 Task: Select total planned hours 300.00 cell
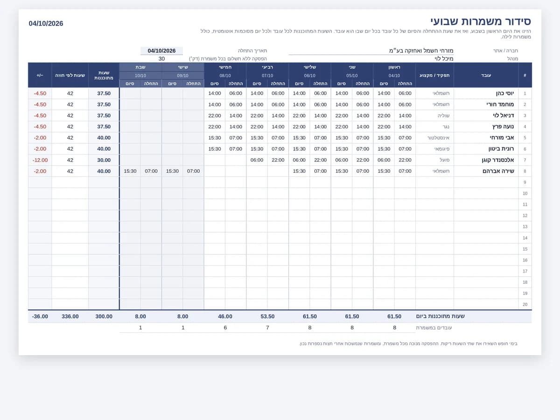(x=104, y=316)
